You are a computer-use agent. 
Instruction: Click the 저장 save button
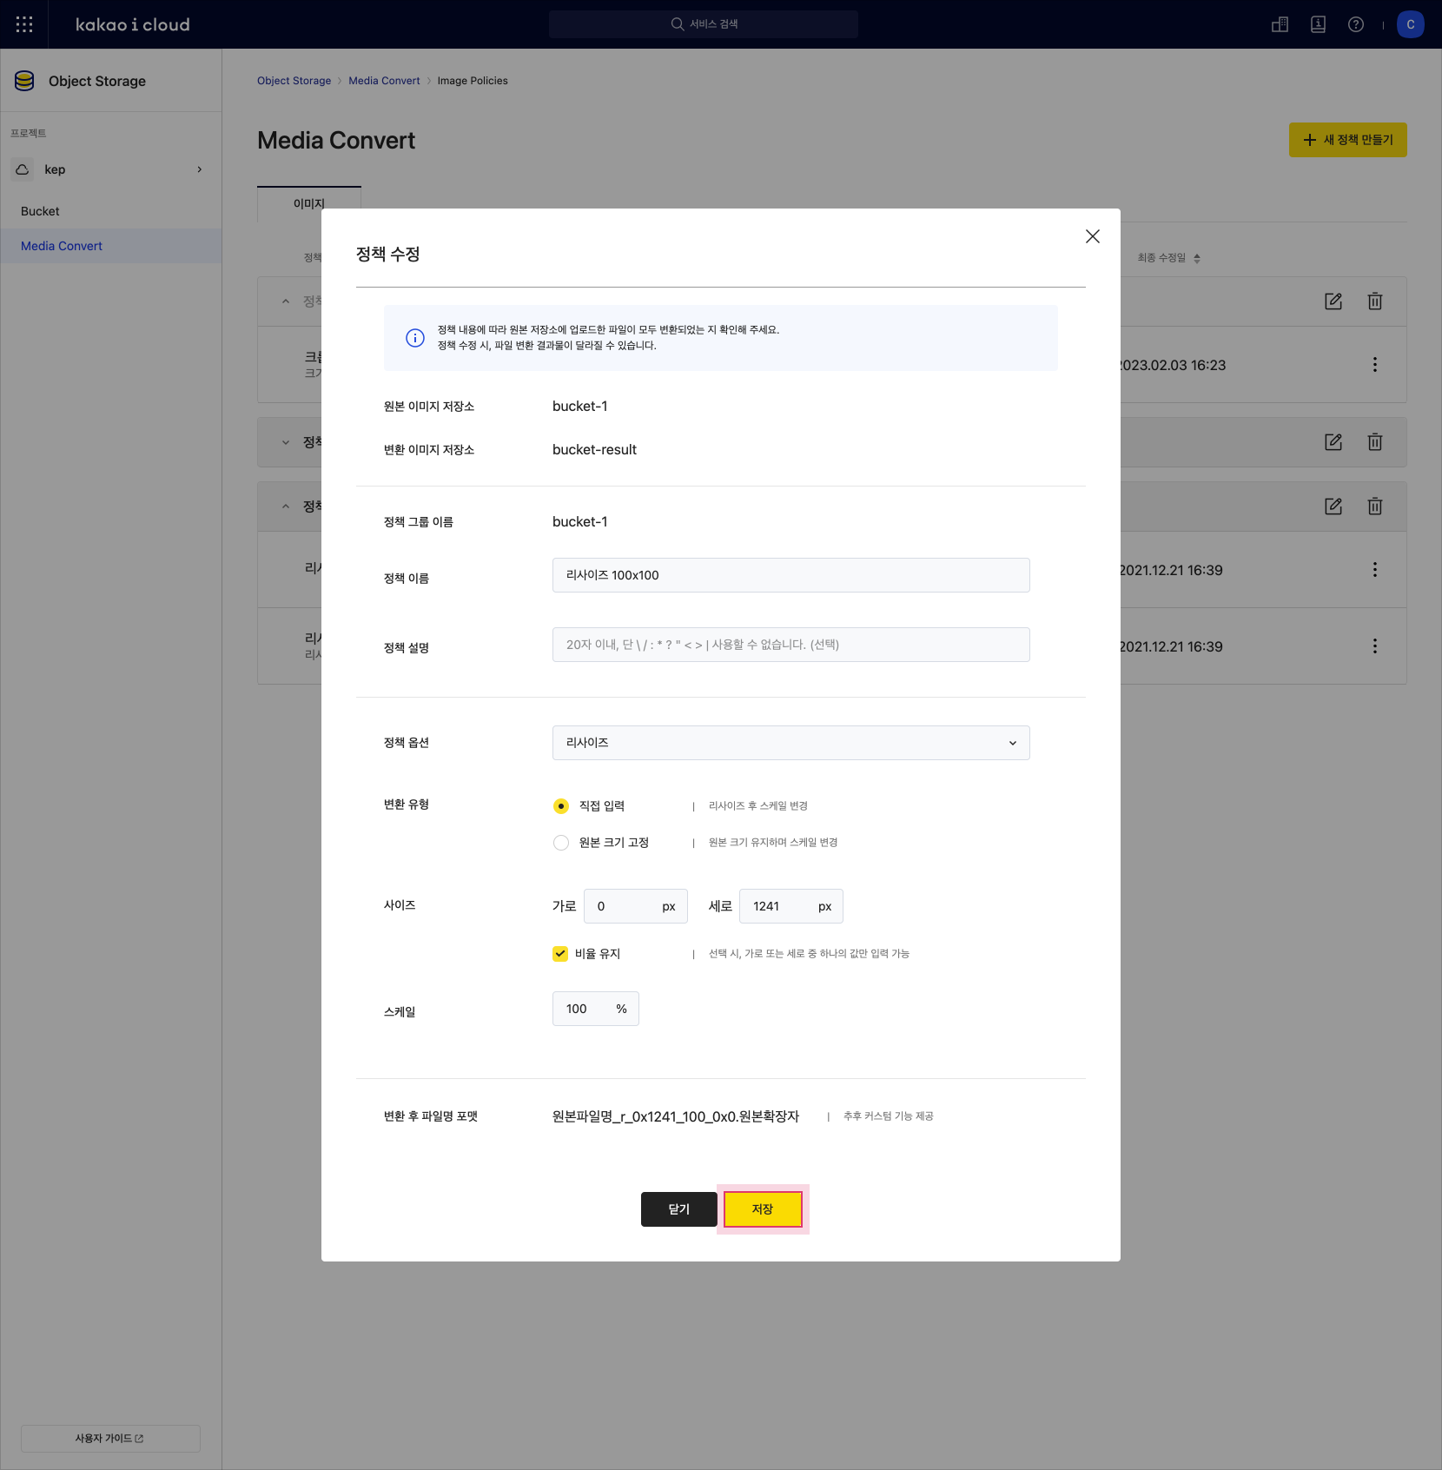point(763,1209)
